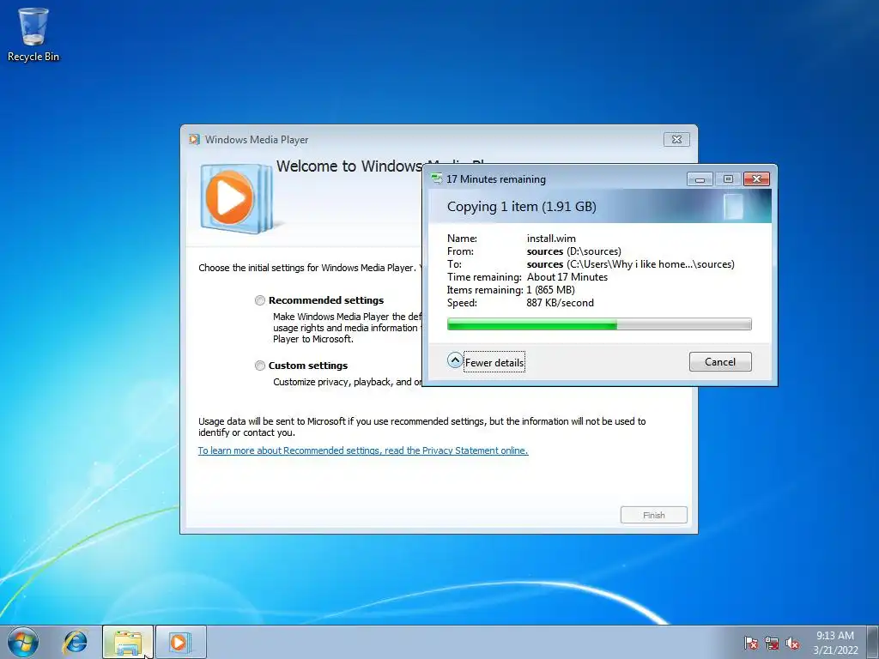Image resolution: width=879 pixels, height=659 pixels.
Task: Open the Recycle Bin desktop icon
Action: coord(33,34)
